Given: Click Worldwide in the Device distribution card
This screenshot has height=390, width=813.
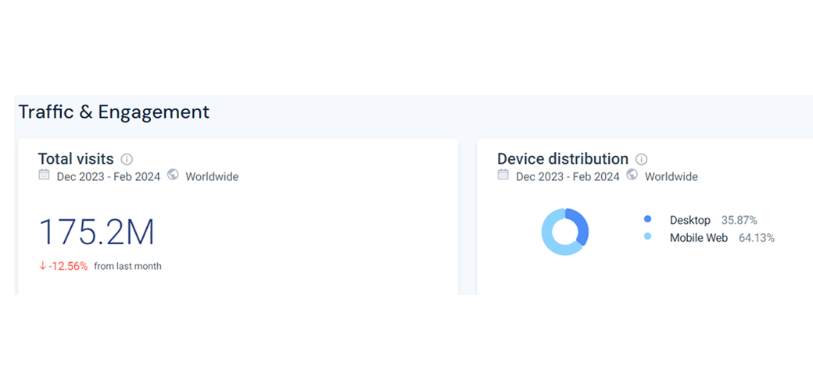Looking at the screenshot, I should (x=671, y=177).
